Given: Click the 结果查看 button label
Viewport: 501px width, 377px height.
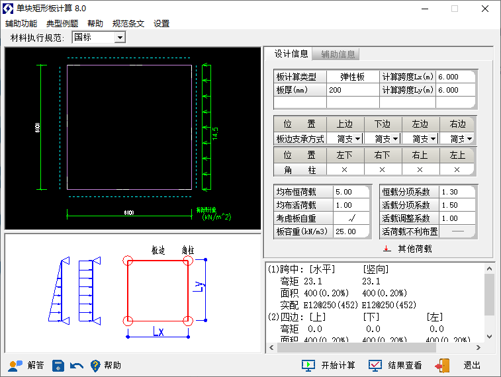Looking at the screenshot, I should point(405,365).
